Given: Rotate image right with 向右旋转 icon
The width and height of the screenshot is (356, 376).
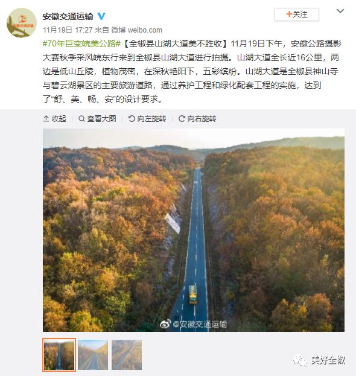Looking at the screenshot, I should tap(182, 118).
